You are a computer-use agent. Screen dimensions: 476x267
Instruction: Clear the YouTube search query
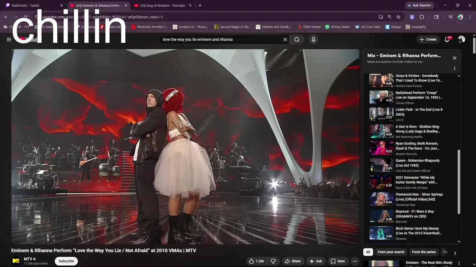pyautogui.click(x=285, y=39)
